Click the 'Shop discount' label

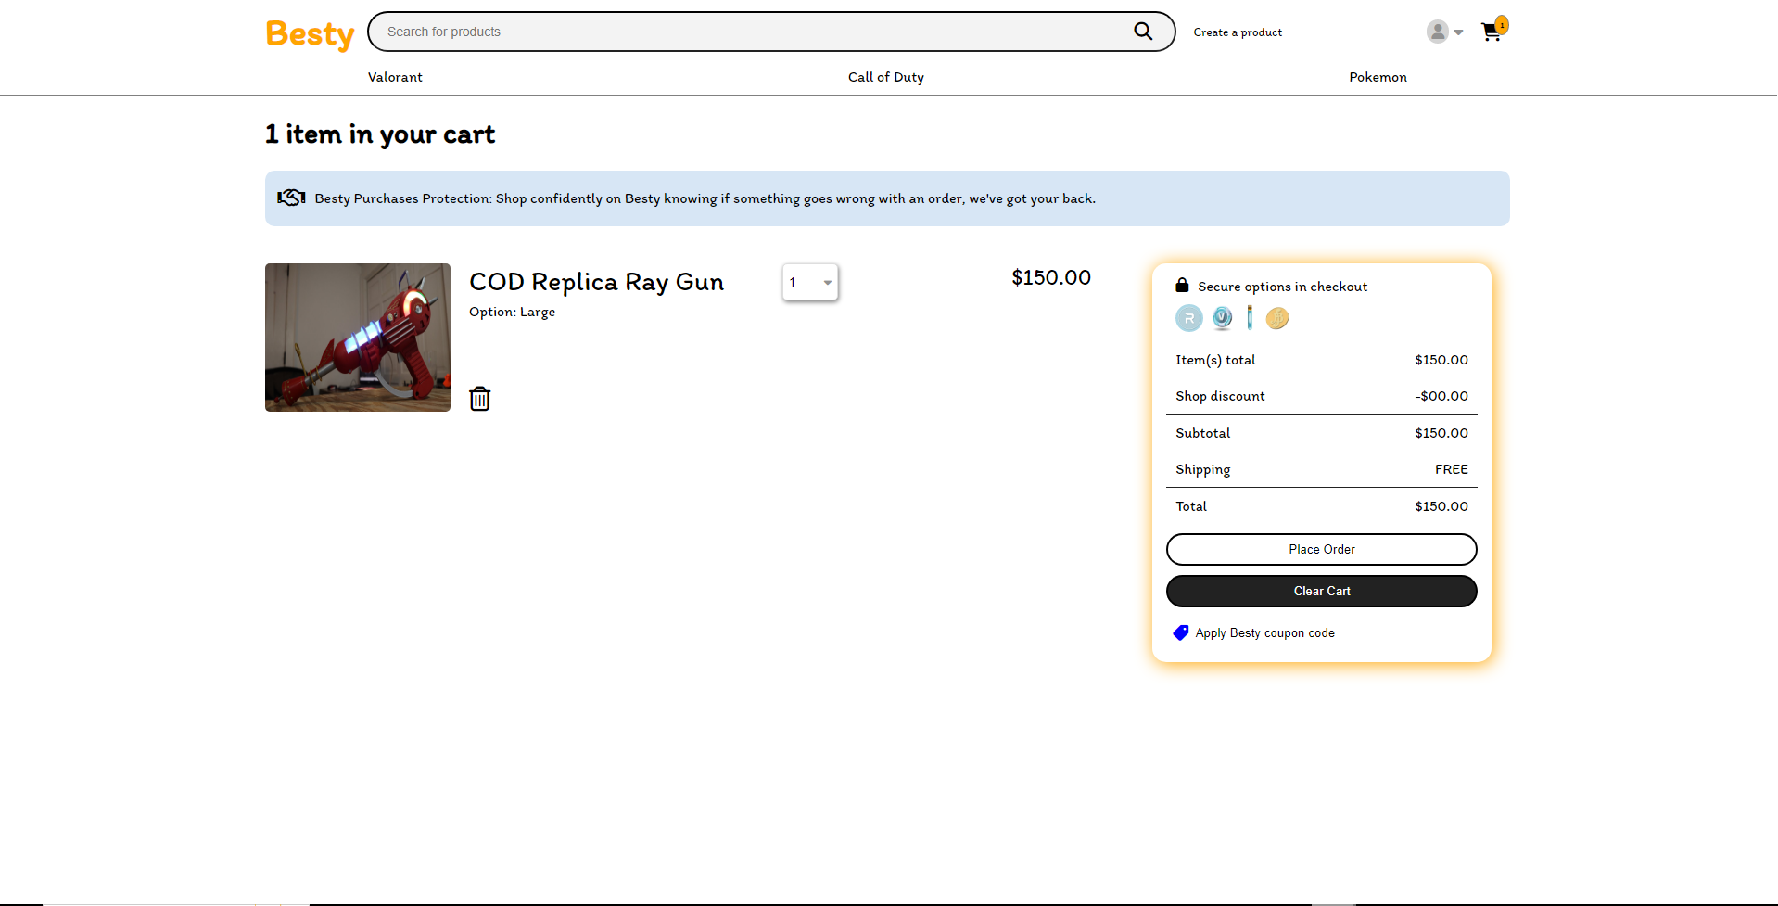[x=1220, y=396]
